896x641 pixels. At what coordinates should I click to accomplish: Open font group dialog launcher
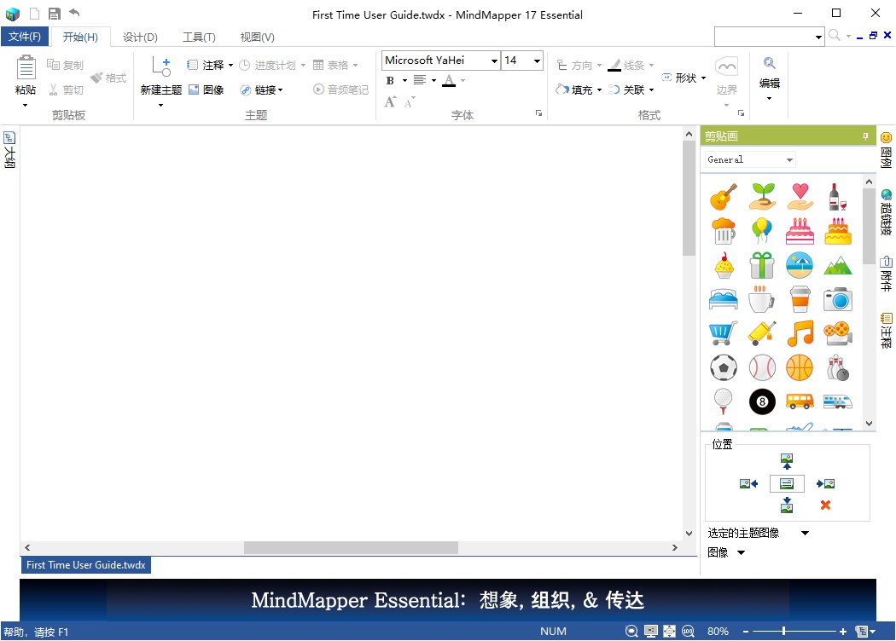(538, 113)
